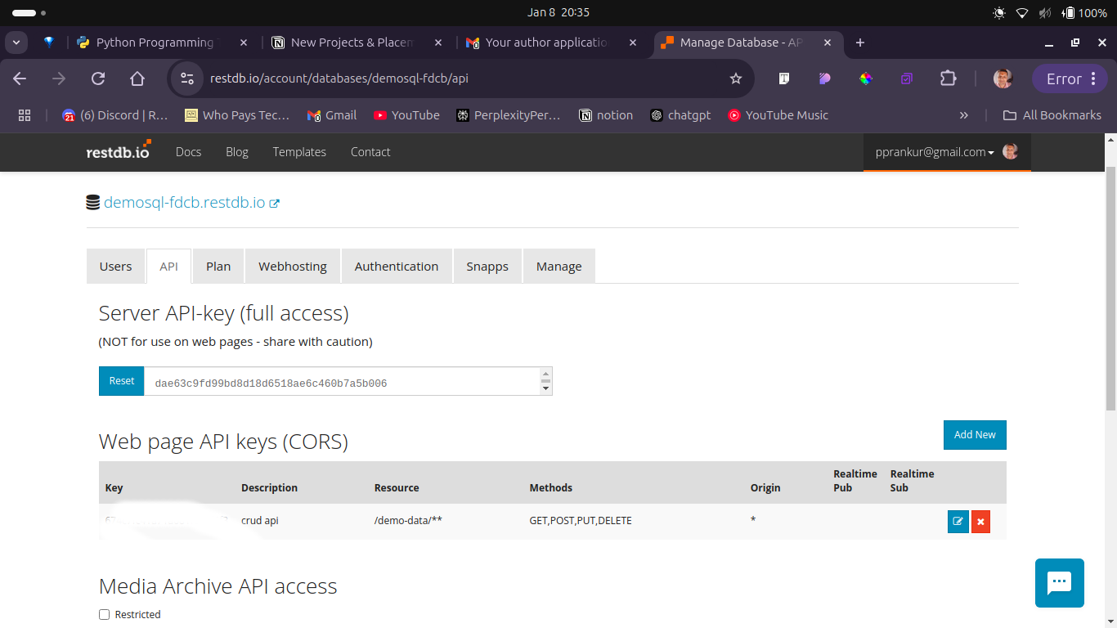Viewport: 1117px width, 628px height.
Task: Switch to the Webhosting tab
Action: pyautogui.click(x=293, y=267)
